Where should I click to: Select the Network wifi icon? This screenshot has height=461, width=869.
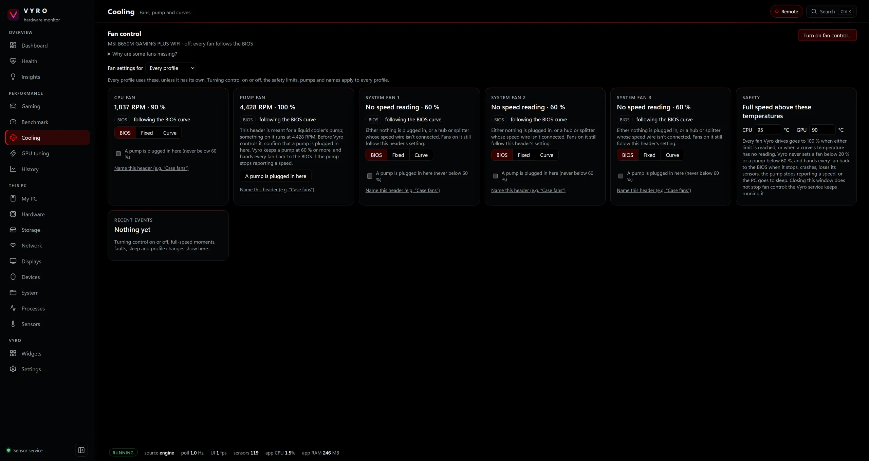(x=13, y=245)
